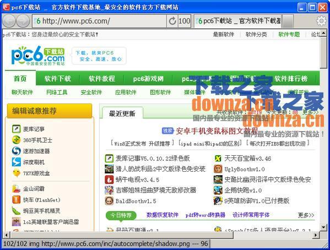Image resolution: width=330 pixels, height=250 pixels.
Task: Click the vertical scrollbar down arrow
Action: 323,227
